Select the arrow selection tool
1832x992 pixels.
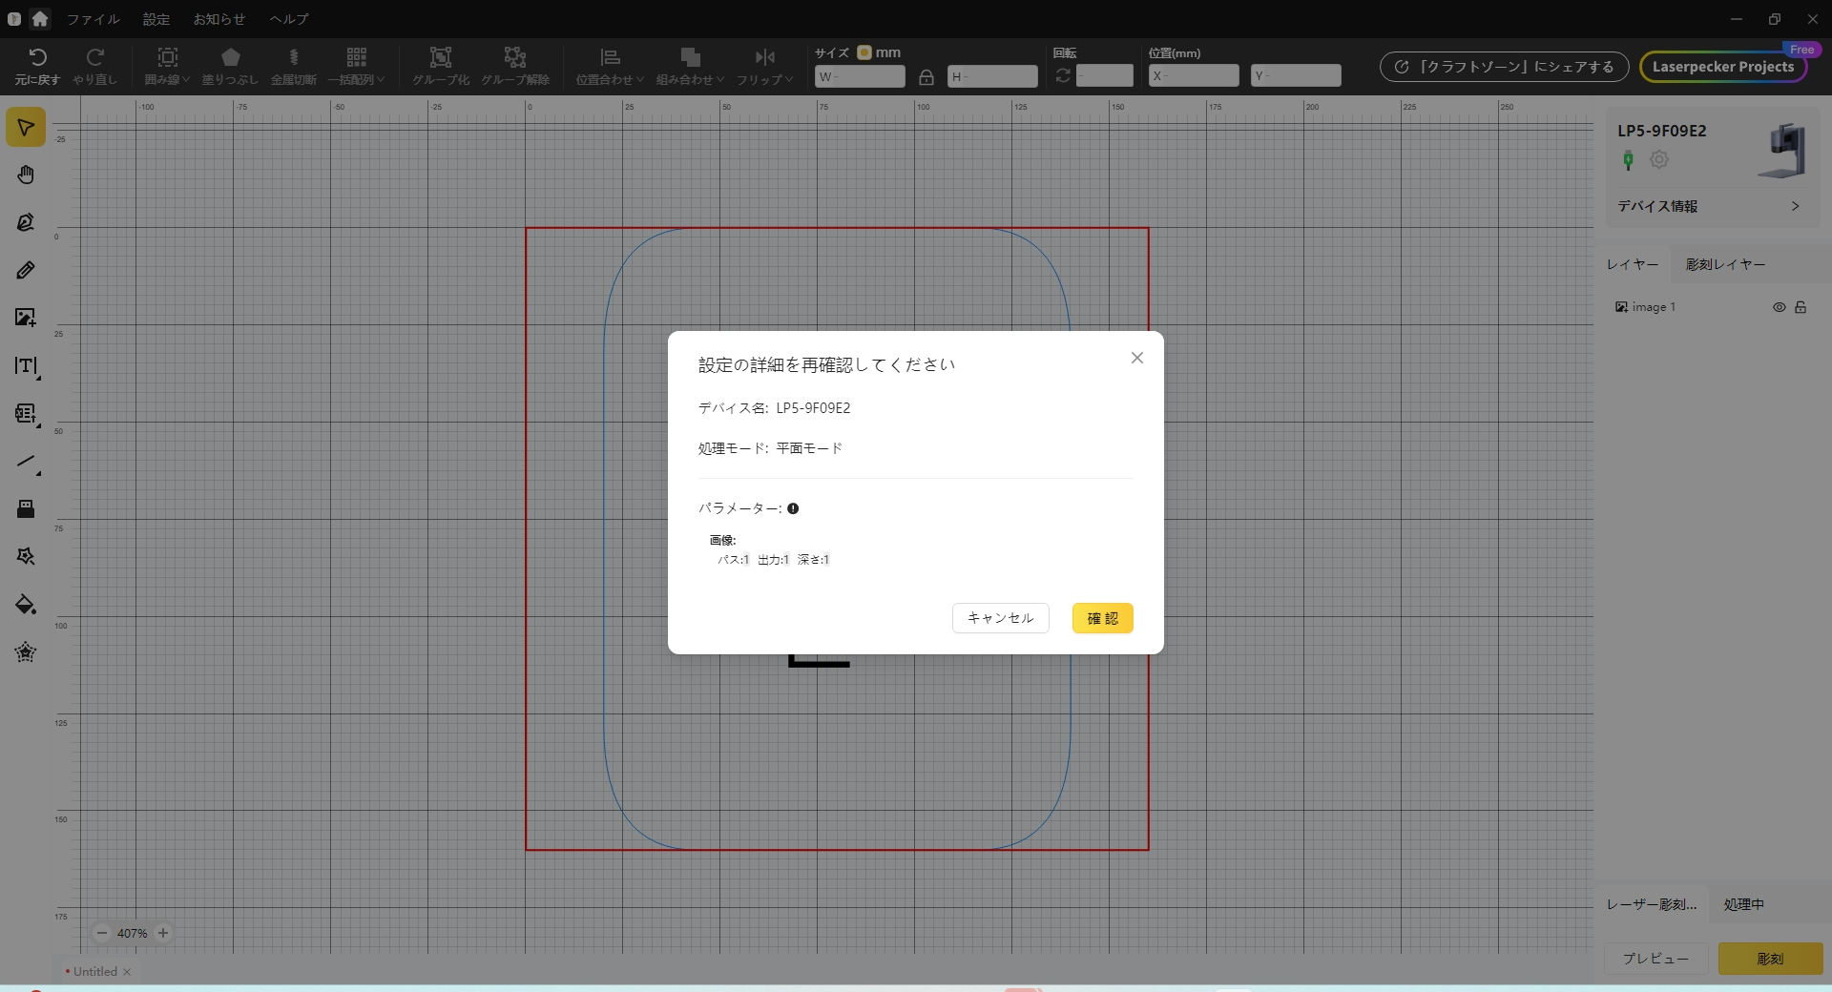[x=26, y=128]
